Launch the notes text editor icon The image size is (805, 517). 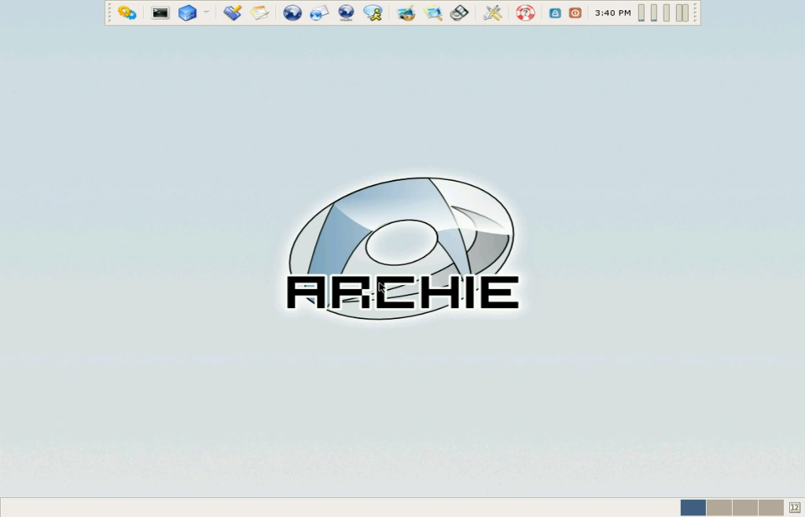coord(259,13)
